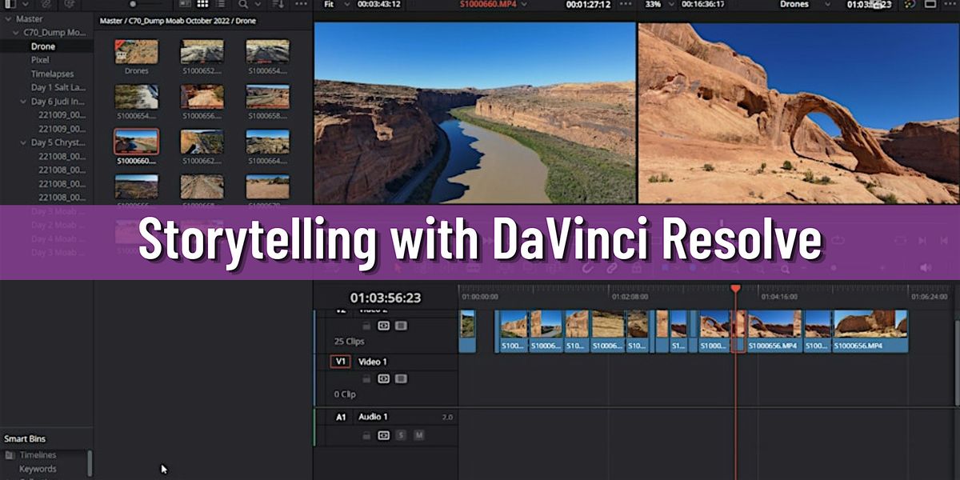Open the media pool sort order menu
The image size is (960, 480).
pos(278,4)
